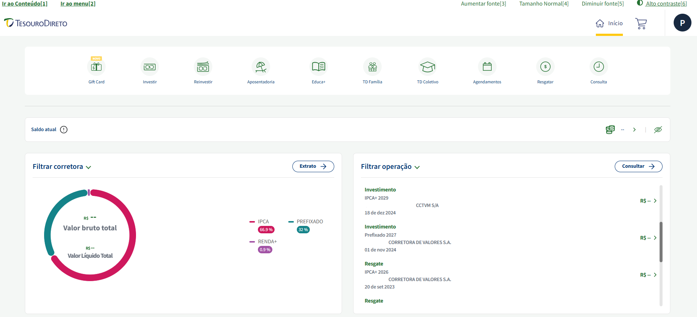Open IPCA+ 2026 resgate chevron
The width and height of the screenshot is (697, 317).
(655, 275)
